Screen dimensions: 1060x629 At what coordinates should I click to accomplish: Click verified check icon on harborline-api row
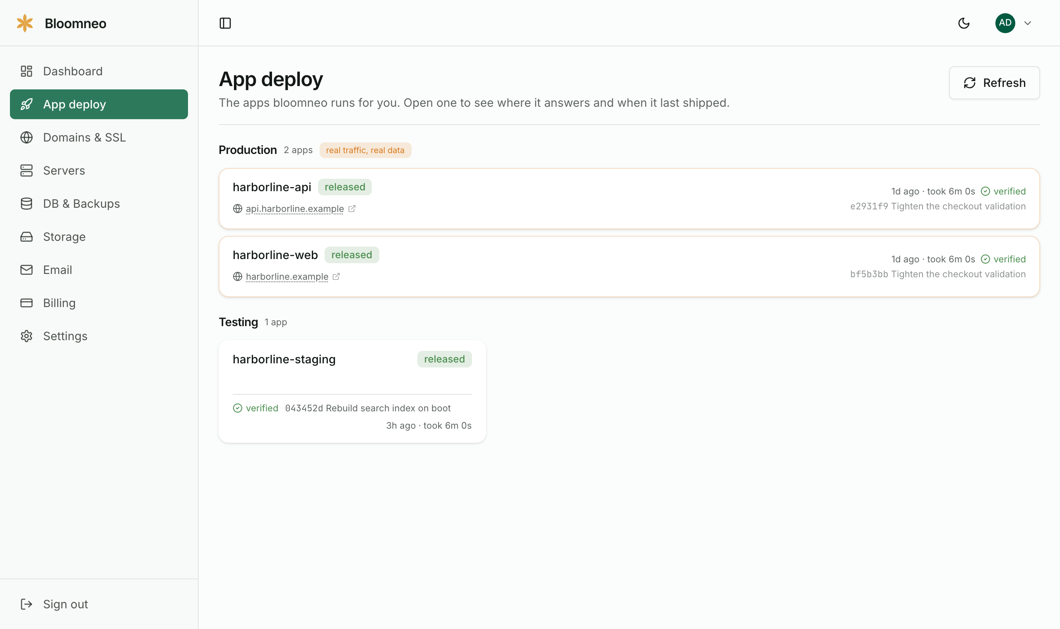pyautogui.click(x=985, y=191)
